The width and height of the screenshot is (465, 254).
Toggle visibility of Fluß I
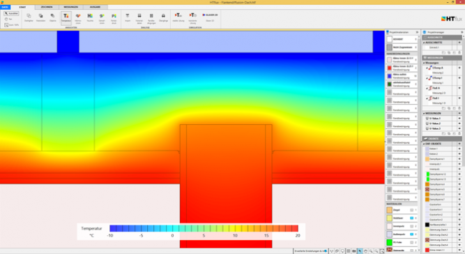click(459, 98)
